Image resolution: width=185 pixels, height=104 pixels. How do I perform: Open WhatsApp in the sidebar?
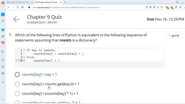pos(3,36)
